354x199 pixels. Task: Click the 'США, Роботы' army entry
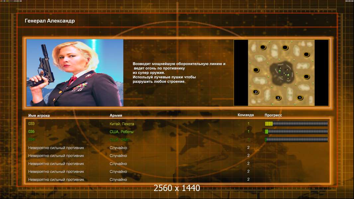[122, 132]
